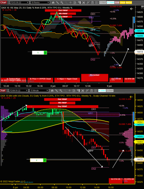Click white left arrow in Renko chart corner

point(132,9)
